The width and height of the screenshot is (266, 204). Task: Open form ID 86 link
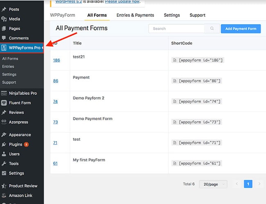click(56, 81)
